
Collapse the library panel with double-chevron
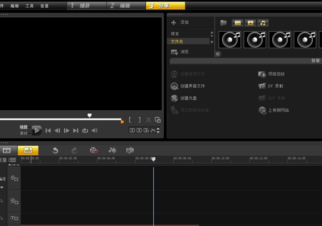(218, 54)
